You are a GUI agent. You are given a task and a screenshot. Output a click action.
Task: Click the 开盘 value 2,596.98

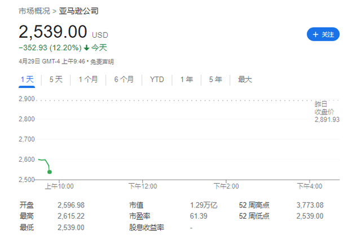71,205
